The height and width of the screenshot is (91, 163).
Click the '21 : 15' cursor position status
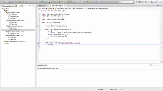click(123, 89)
